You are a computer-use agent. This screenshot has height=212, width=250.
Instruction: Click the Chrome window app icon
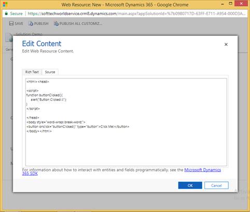point(5,4)
